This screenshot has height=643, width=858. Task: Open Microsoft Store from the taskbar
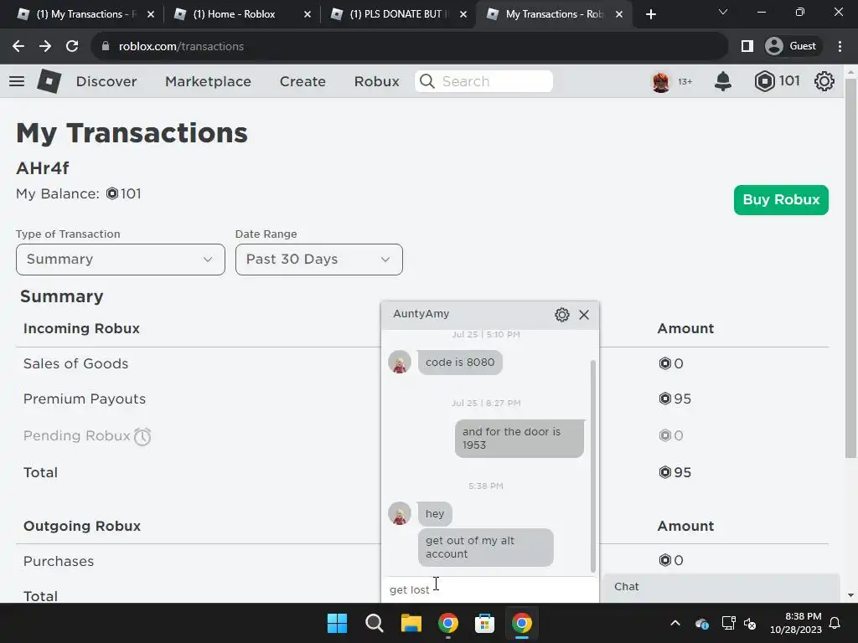(484, 623)
